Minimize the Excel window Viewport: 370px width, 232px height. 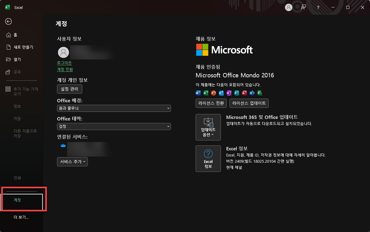coord(333,7)
